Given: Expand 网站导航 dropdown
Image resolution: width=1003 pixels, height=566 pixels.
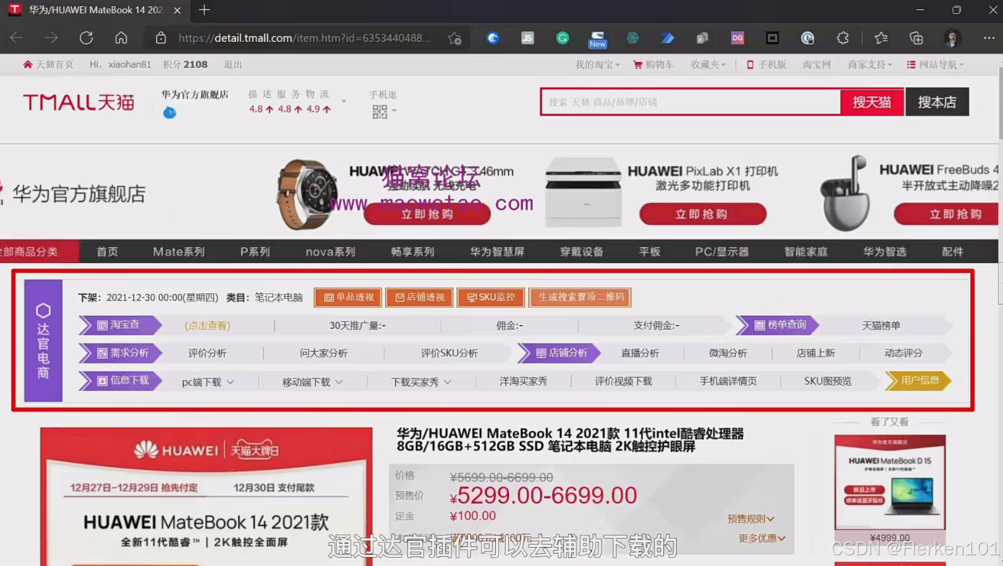Looking at the screenshot, I should tap(935, 65).
